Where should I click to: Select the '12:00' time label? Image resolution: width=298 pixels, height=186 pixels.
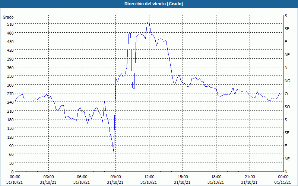[x=149, y=177]
